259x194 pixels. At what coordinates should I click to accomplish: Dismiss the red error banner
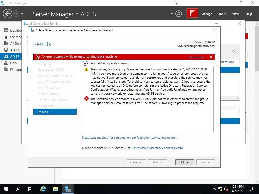pos(211,57)
